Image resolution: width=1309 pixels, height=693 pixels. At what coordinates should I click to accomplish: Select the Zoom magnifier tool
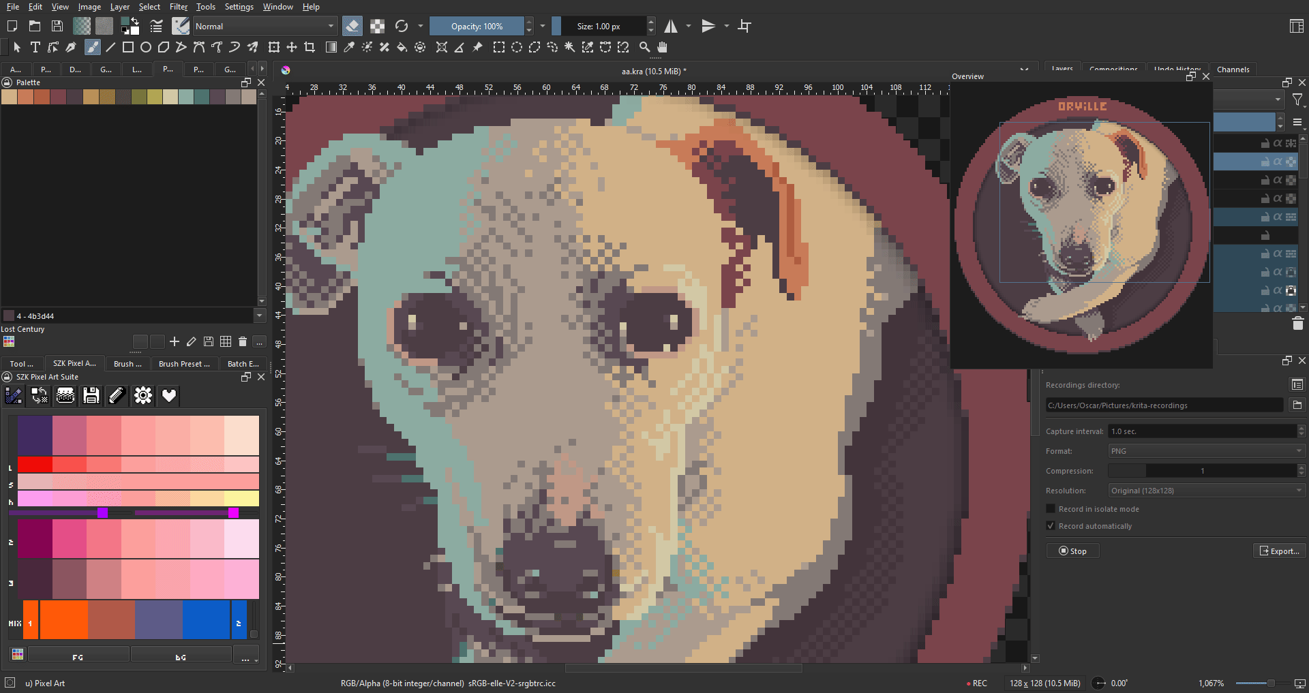644,47
